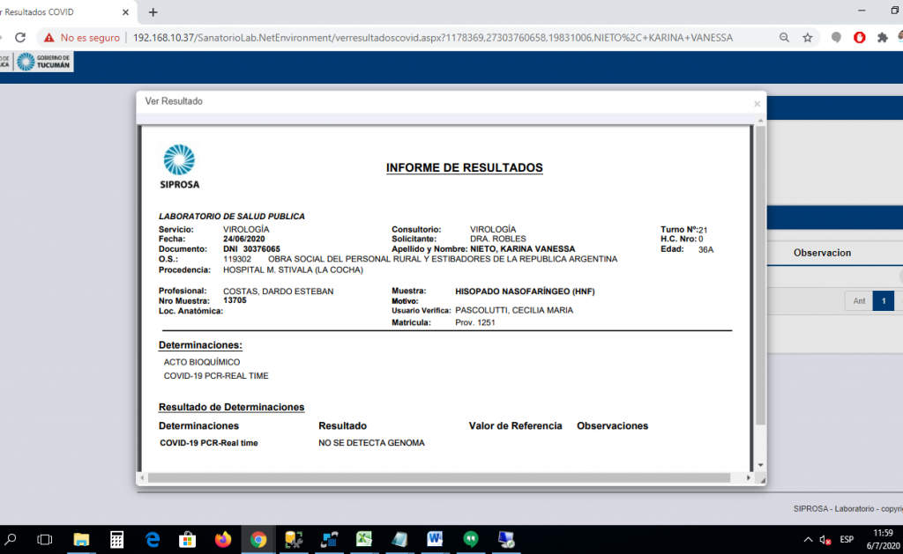This screenshot has height=554, width=903.
Task: Click the Gobierno de Tucumán logo
Action: point(44,62)
